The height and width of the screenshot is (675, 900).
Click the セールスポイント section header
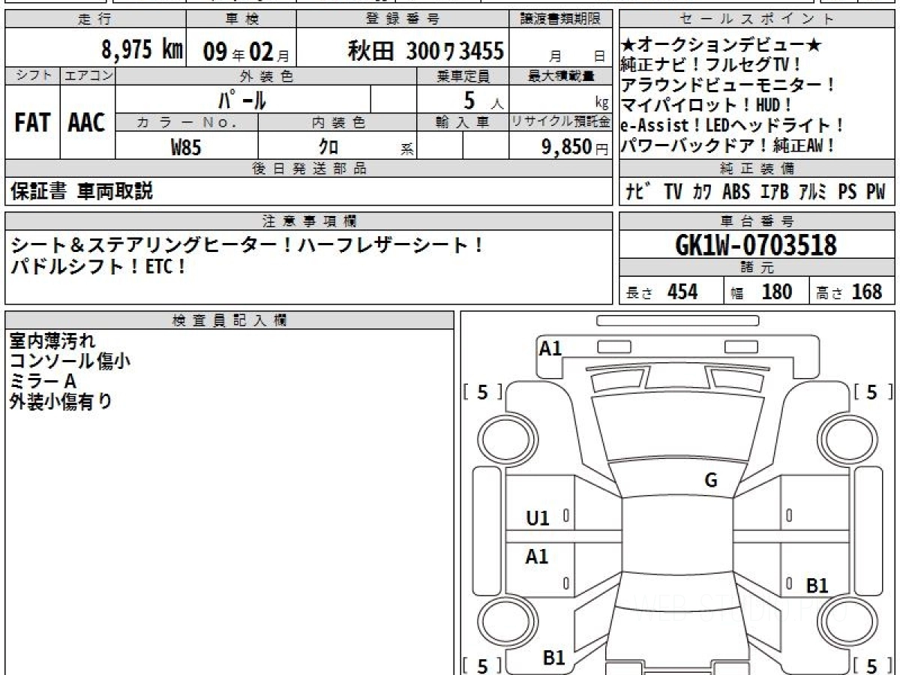click(x=757, y=19)
